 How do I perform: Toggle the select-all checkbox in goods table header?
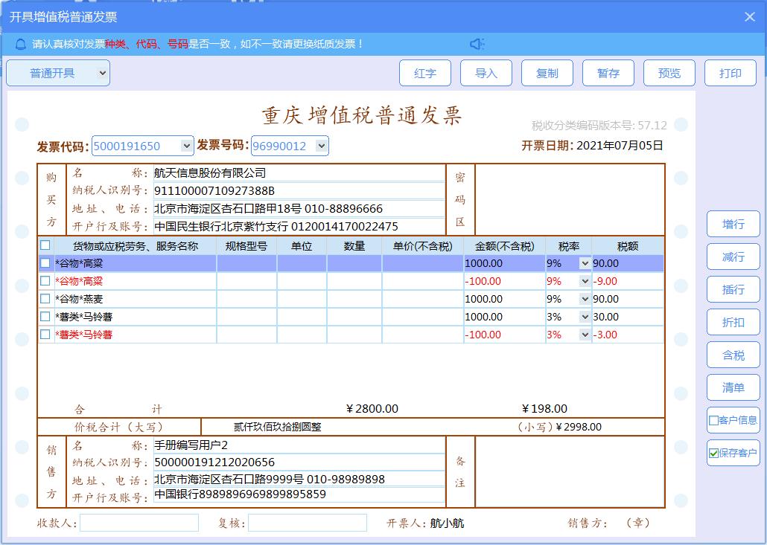pos(45,245)
